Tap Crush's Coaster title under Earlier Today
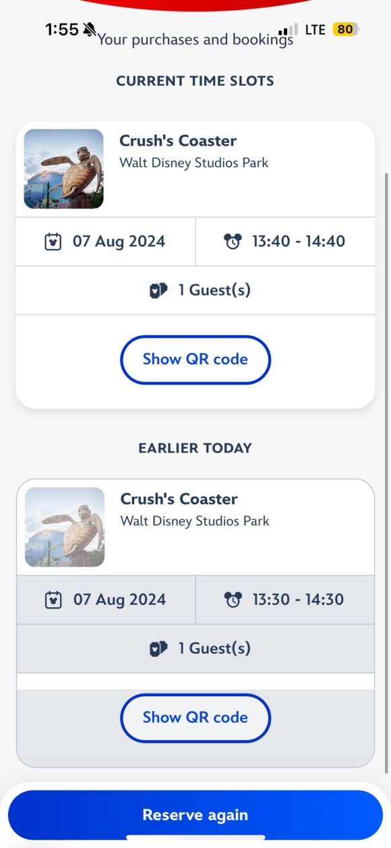 click(179, 499)
